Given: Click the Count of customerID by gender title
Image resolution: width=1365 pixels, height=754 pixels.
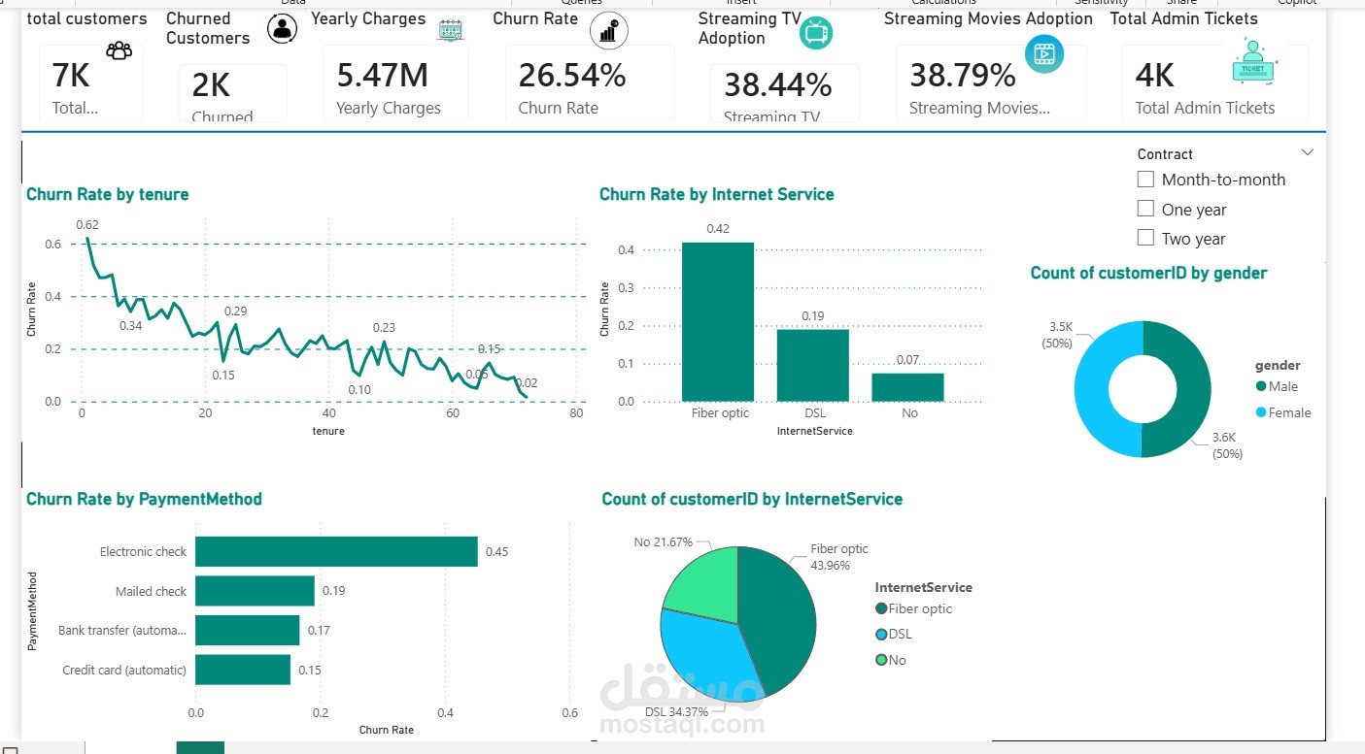Looking at the screenshot, I should pyautogui.click(x=1149, y=273).
